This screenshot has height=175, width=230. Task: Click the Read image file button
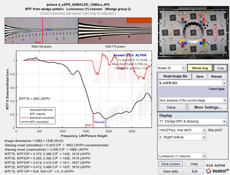coord(175,76)
